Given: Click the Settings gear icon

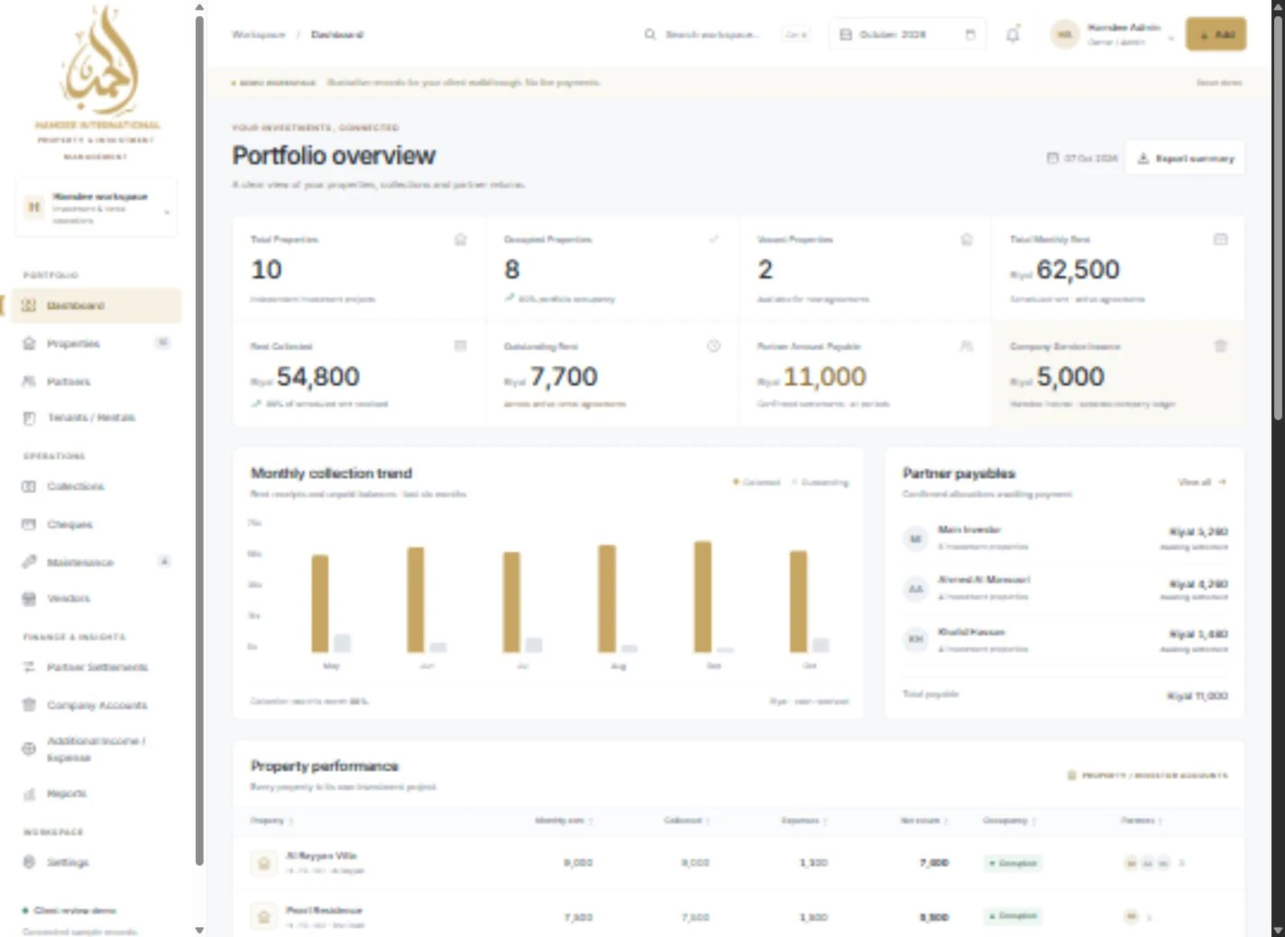Looking at the screenshot, I should tap(29, 862).
